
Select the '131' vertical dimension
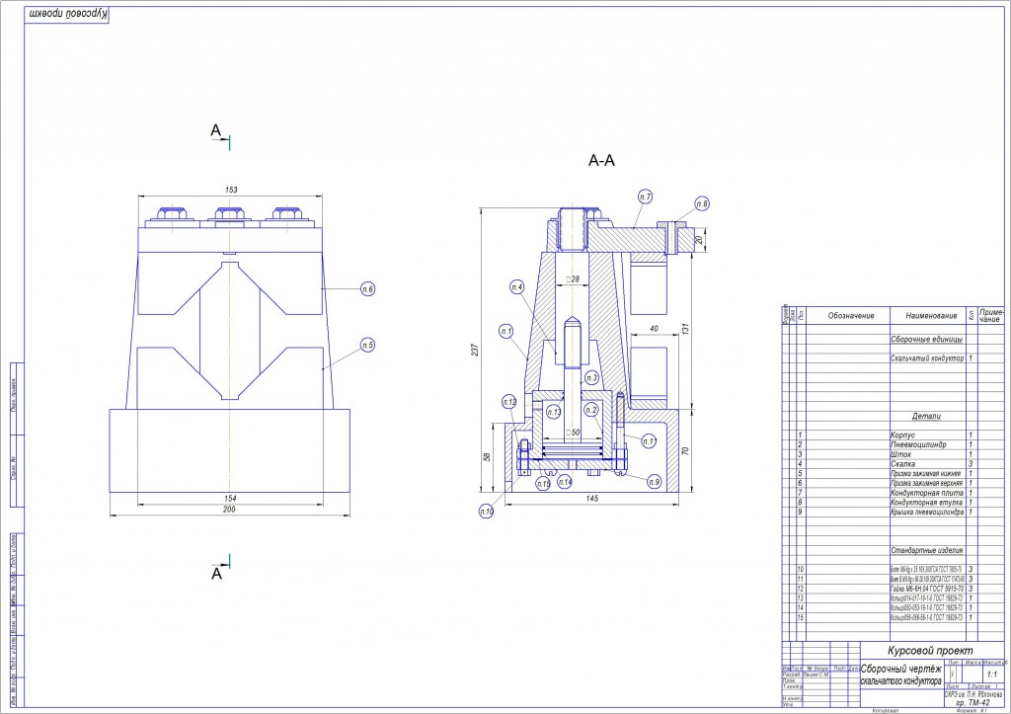[x=685, y=329]
